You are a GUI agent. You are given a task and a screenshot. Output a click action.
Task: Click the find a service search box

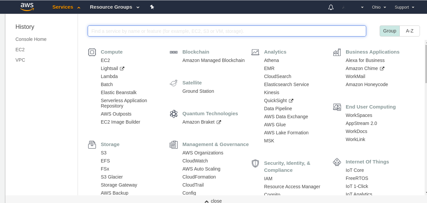point(227,31)
